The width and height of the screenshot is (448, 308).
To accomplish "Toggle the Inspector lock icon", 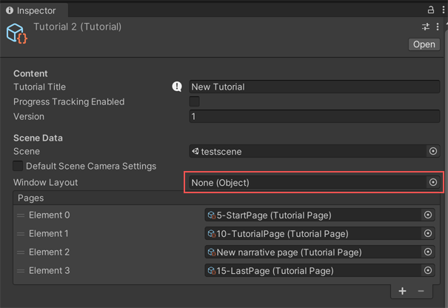I will pyautogui.click(x=431, y=10).
